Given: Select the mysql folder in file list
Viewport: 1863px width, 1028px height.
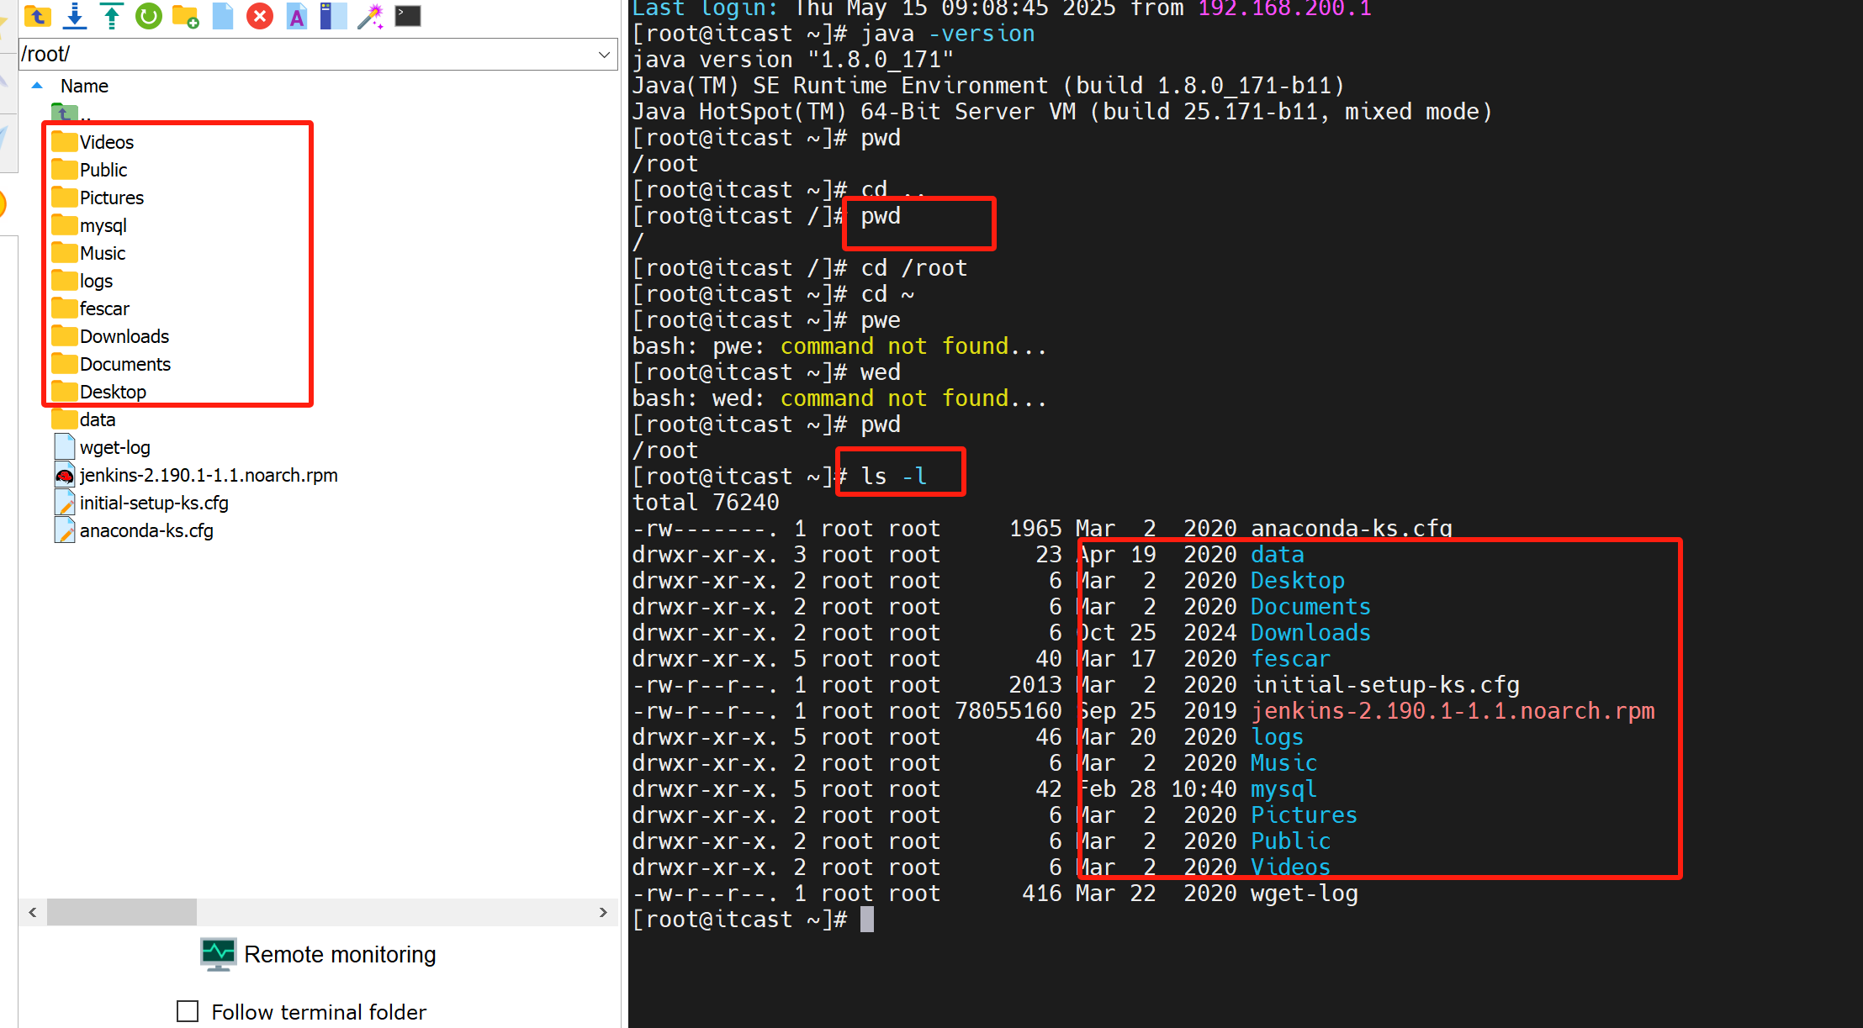Looking at the screenshot, I should pyautogui.click(x=103, y=225).
